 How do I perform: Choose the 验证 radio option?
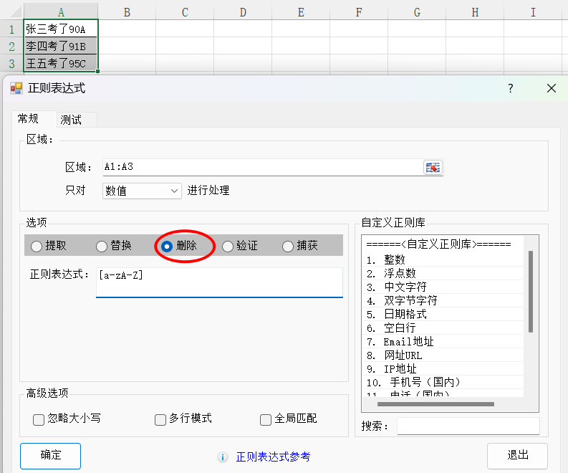coord(228,247)
